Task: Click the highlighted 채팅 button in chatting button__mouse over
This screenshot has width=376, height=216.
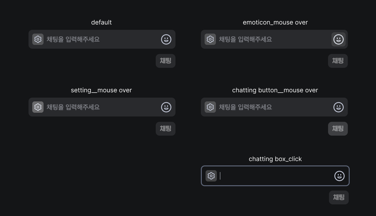Action: click(x=338, y=129)
